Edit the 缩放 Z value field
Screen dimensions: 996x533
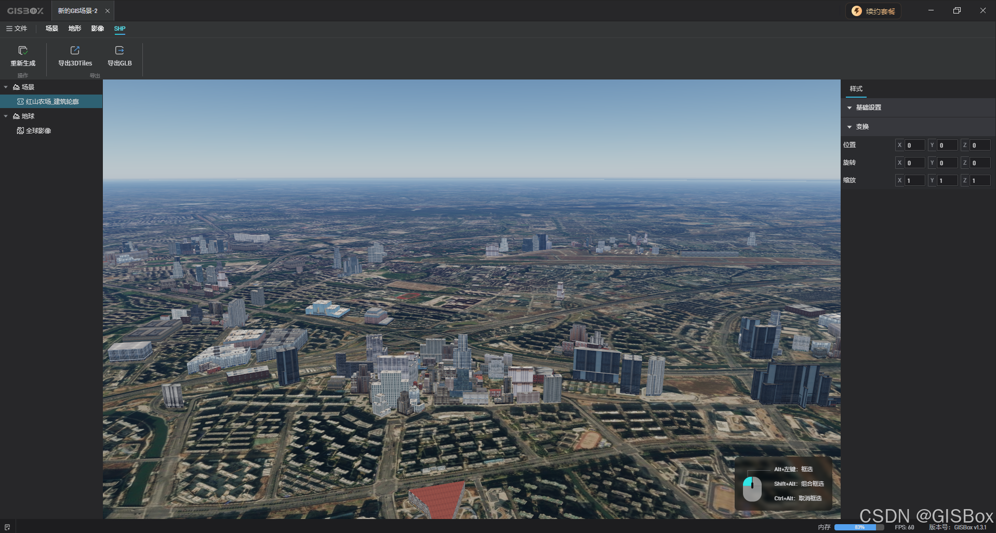point(980,181)
